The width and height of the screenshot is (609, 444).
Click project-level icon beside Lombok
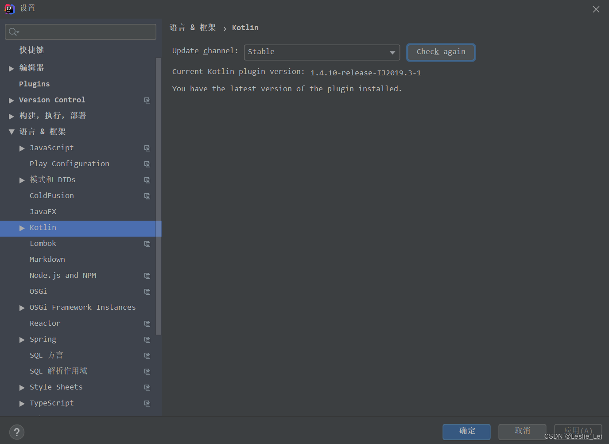coord(147,244)
